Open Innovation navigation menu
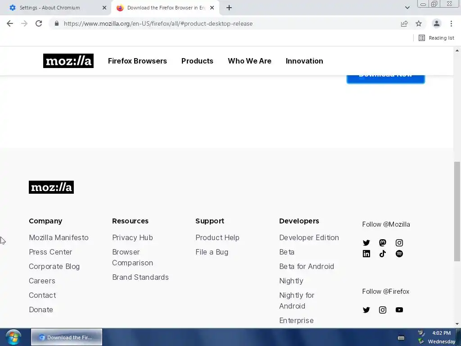Screen dimensions: 461x346 coord(304,61)
